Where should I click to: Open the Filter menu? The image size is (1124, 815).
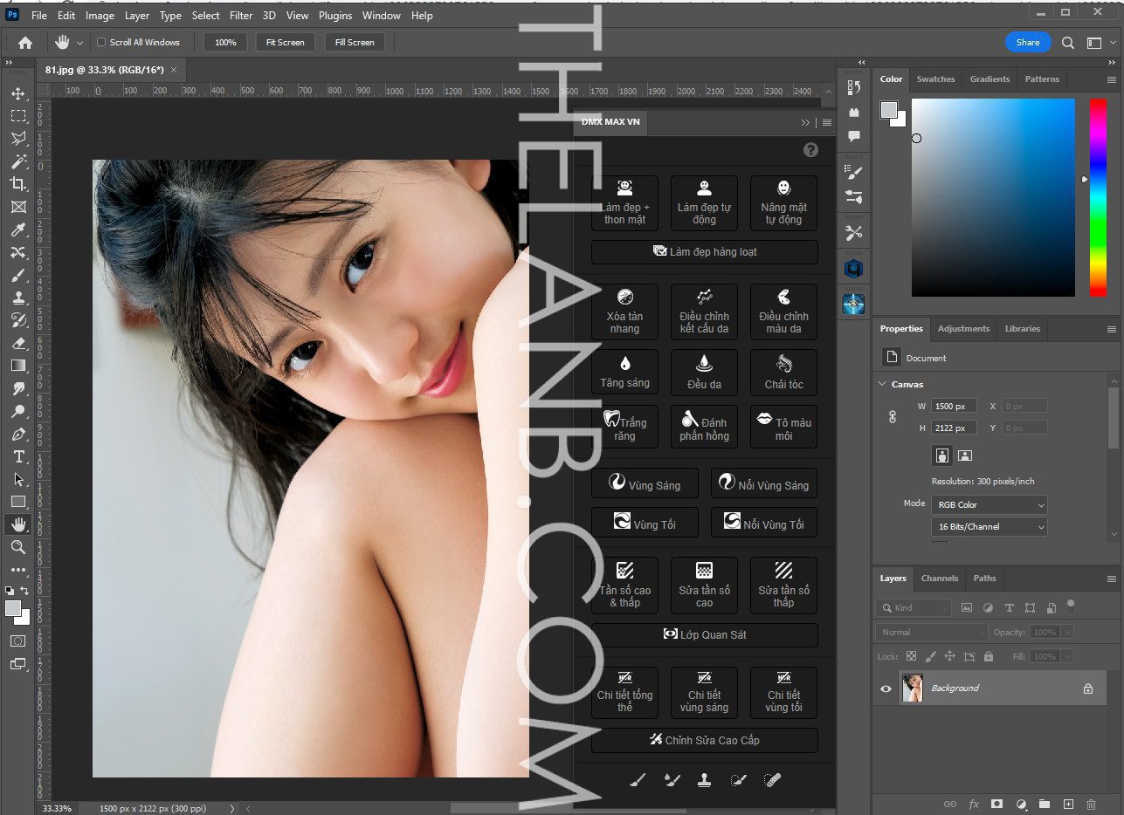coord(241,15)
